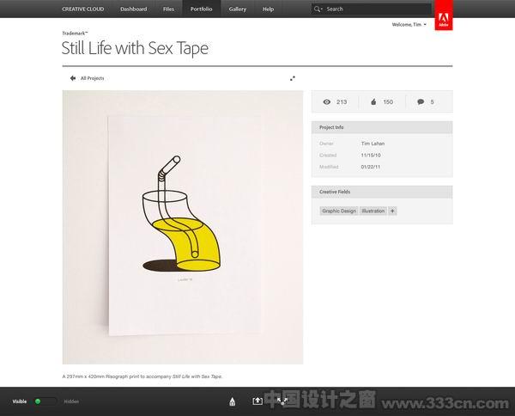This screenshot has height=416, width=515.
Task: Click the thumbs-up appreciations icon
Action: coord(373,101)
